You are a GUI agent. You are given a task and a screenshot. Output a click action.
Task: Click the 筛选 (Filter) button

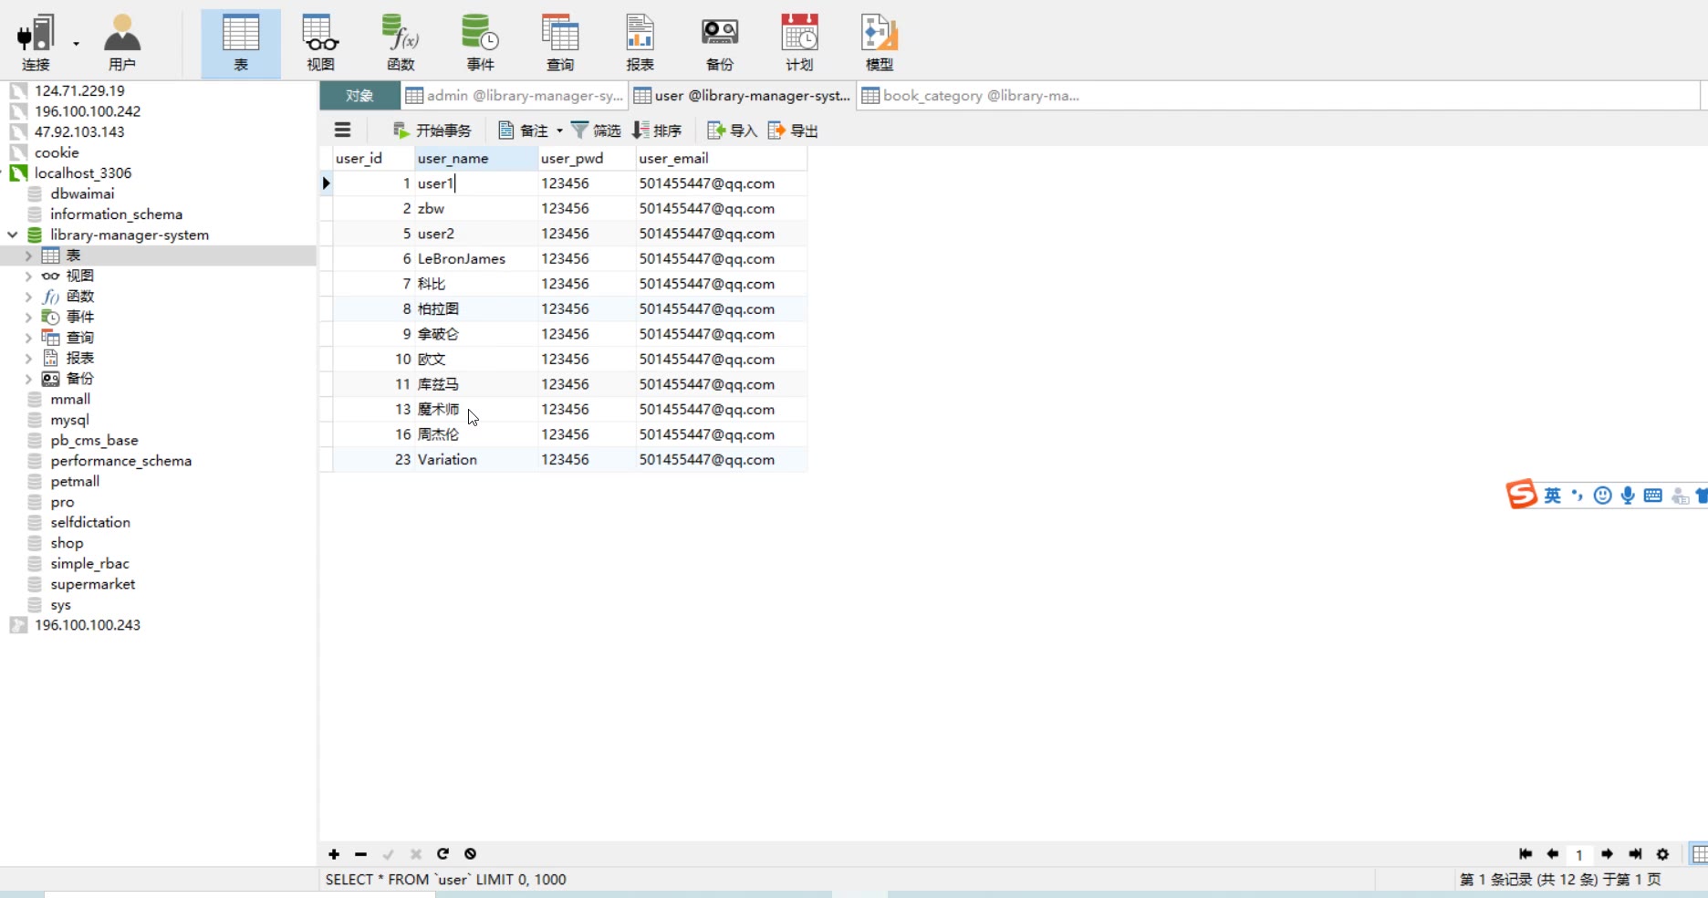(x=596, y=131)
